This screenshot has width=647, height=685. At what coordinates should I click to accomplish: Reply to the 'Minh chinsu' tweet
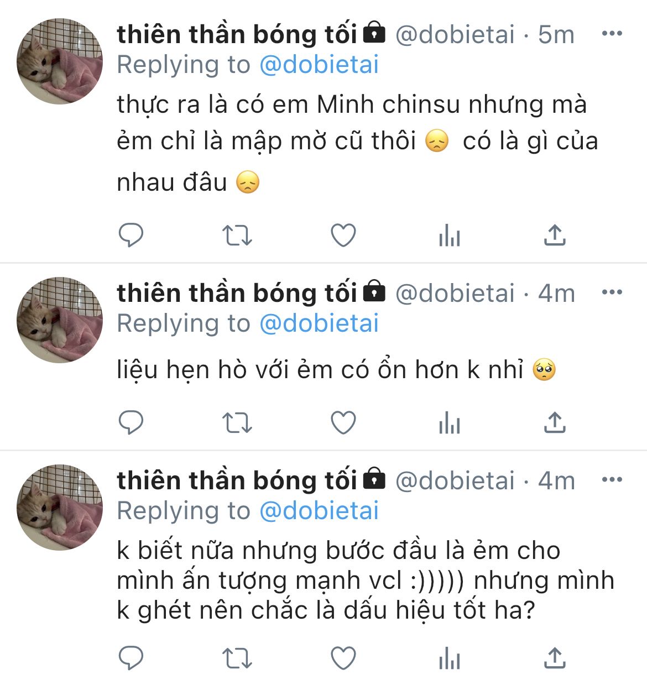pyautogui.click(x=131, y=236)
